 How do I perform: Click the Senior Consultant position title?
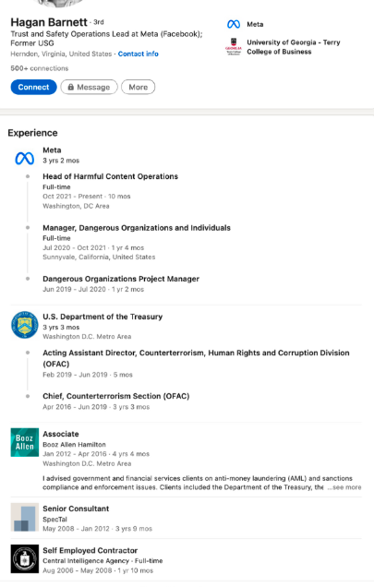click(x=76, y=509)
